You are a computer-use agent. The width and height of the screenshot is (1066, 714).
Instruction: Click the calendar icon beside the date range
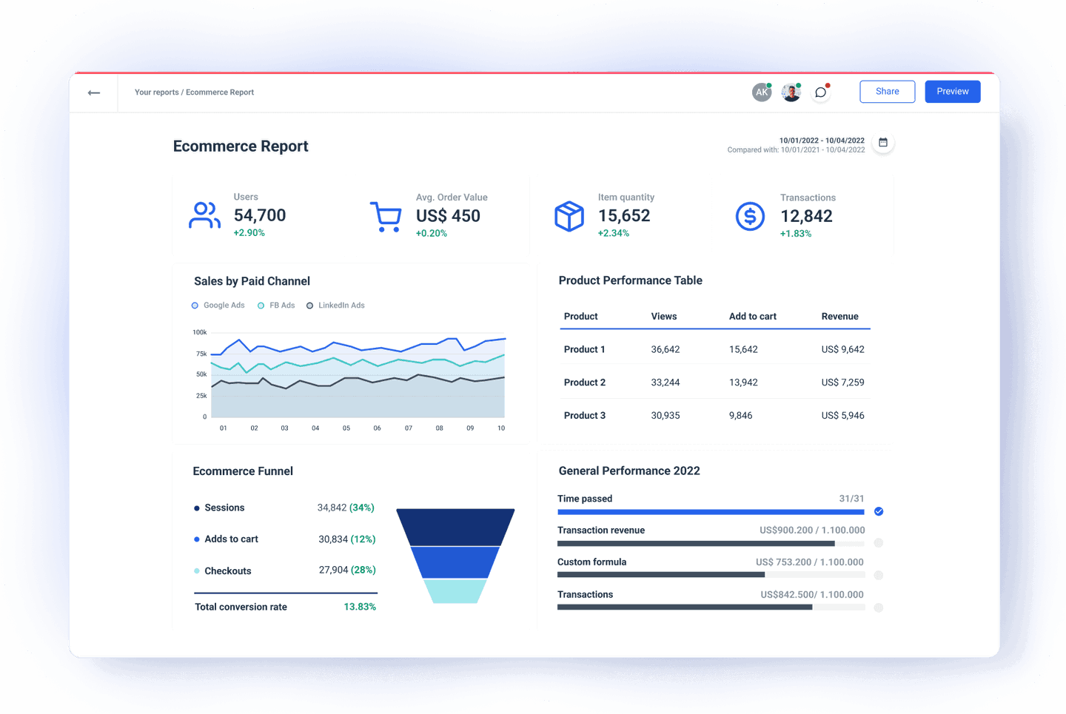[x=883, y=142]
